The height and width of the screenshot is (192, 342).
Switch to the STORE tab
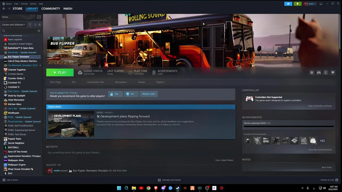(x=18, y=9)
